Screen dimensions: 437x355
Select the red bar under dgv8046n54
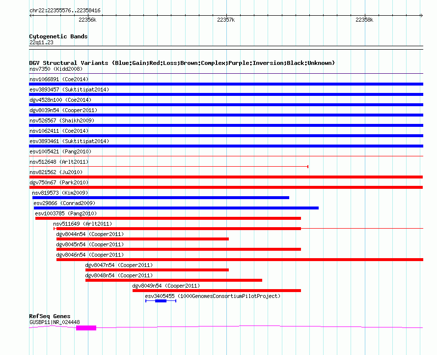click(240, 260)
